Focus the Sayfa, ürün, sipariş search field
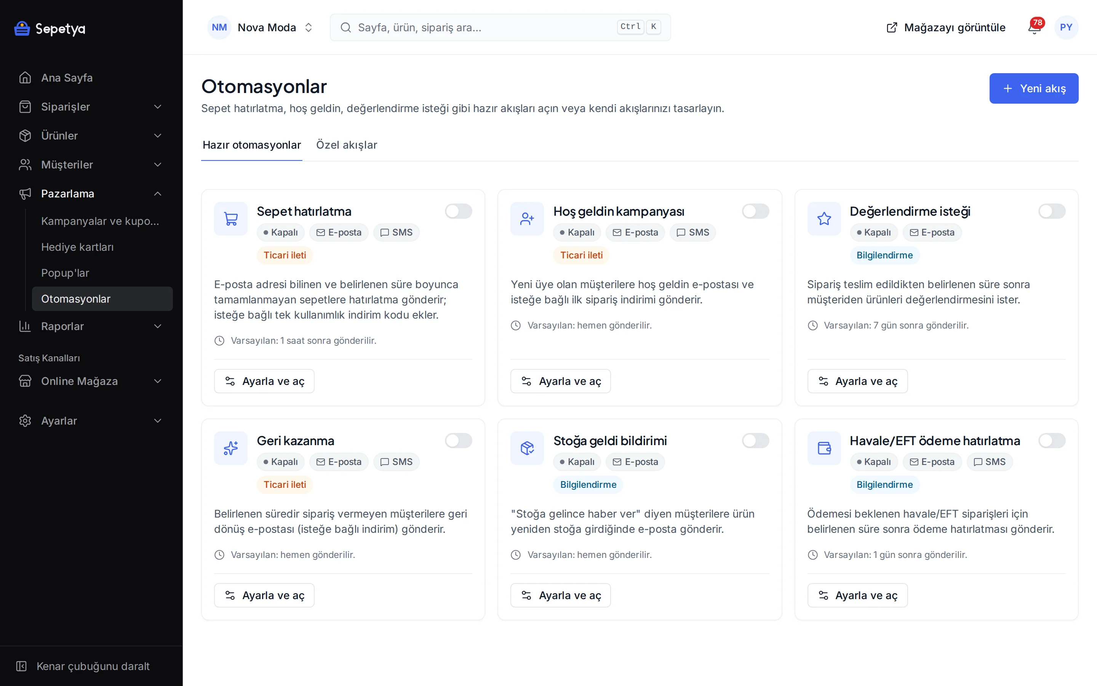The height and width of the screenshot is (686, 1097). (x=500, y=27)
